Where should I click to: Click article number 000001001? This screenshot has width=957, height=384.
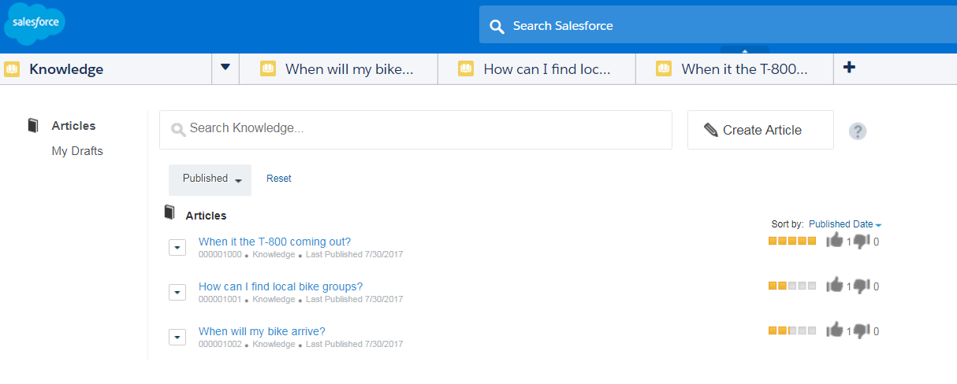click(x=220, y=300)
